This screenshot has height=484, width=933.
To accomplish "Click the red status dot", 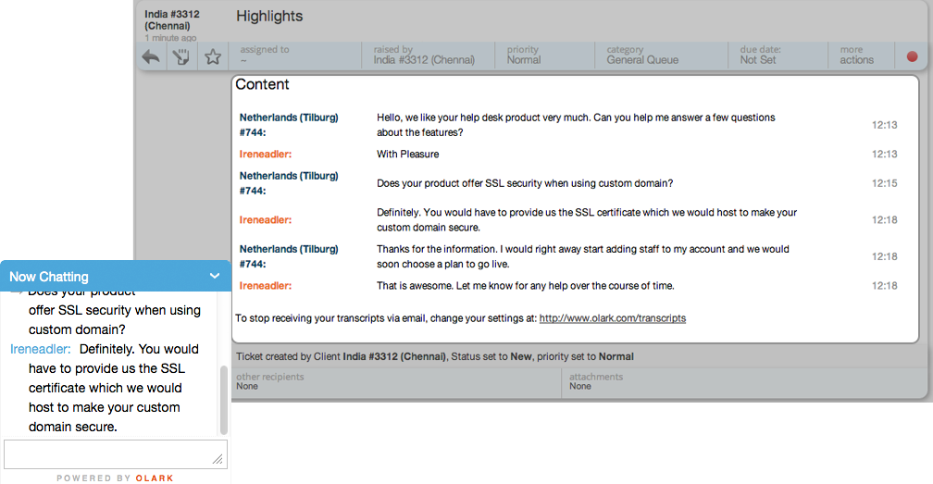I will click(x=912, y=56).
